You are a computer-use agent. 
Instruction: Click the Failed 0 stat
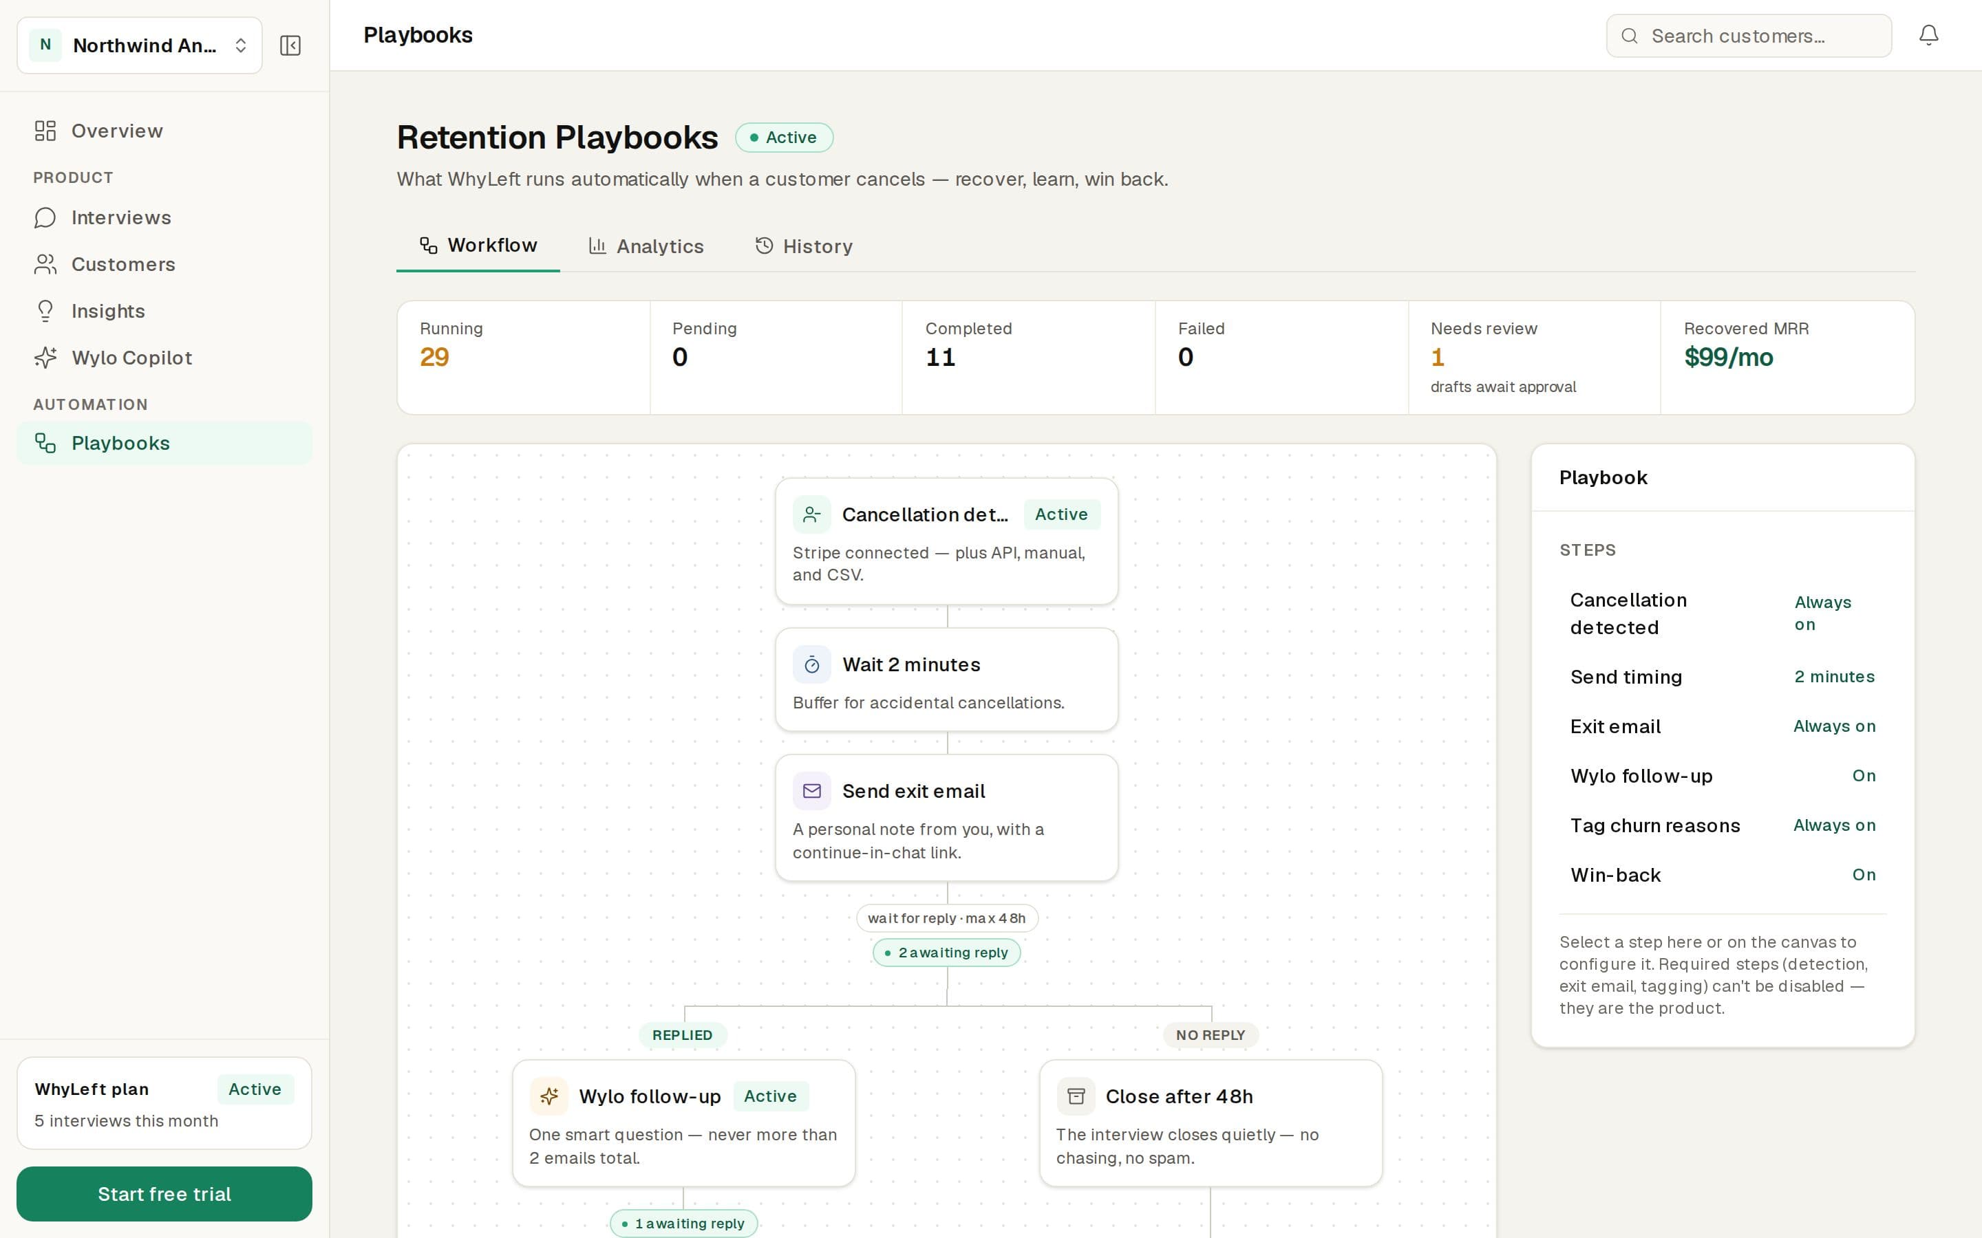pyautogui.click(x=1281, y=357)
